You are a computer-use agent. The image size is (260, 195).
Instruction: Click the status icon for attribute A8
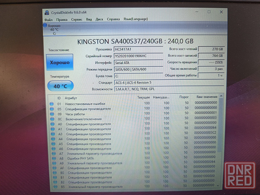tap(54, 158)
